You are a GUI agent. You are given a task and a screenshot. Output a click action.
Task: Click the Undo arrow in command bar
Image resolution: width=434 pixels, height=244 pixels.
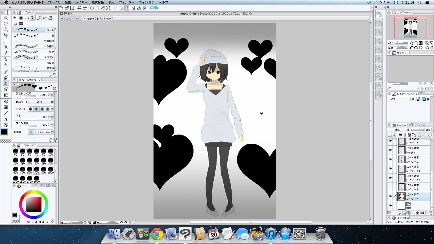pos(79,8)
